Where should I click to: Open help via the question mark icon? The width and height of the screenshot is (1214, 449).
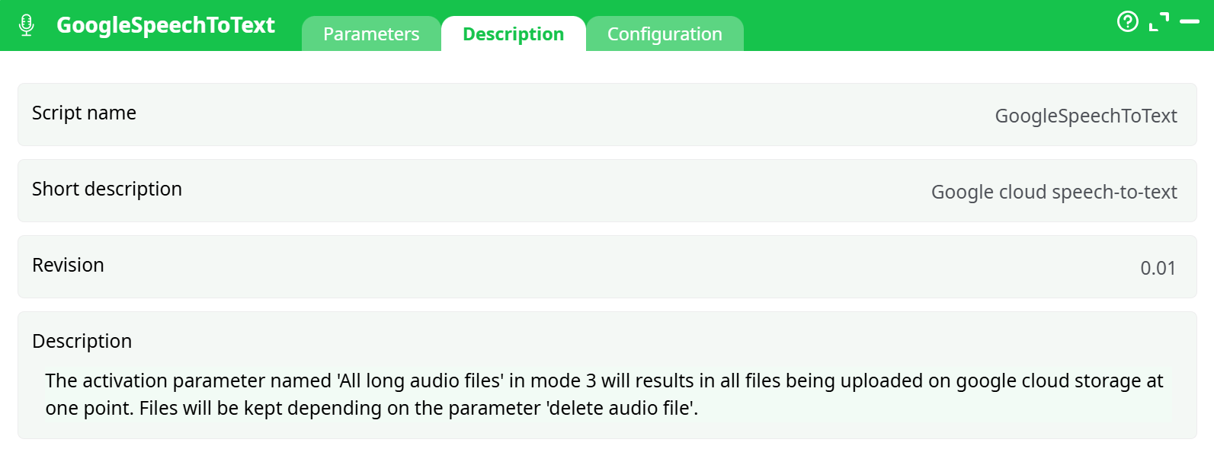[1127, 22]
